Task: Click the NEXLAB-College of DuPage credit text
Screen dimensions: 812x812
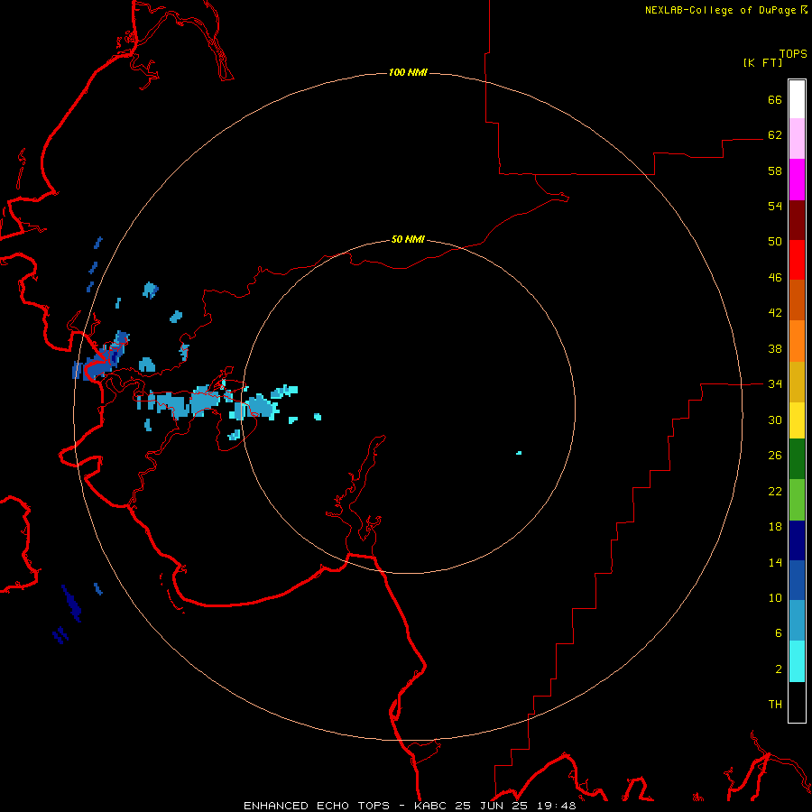Action: pos(725,10)
